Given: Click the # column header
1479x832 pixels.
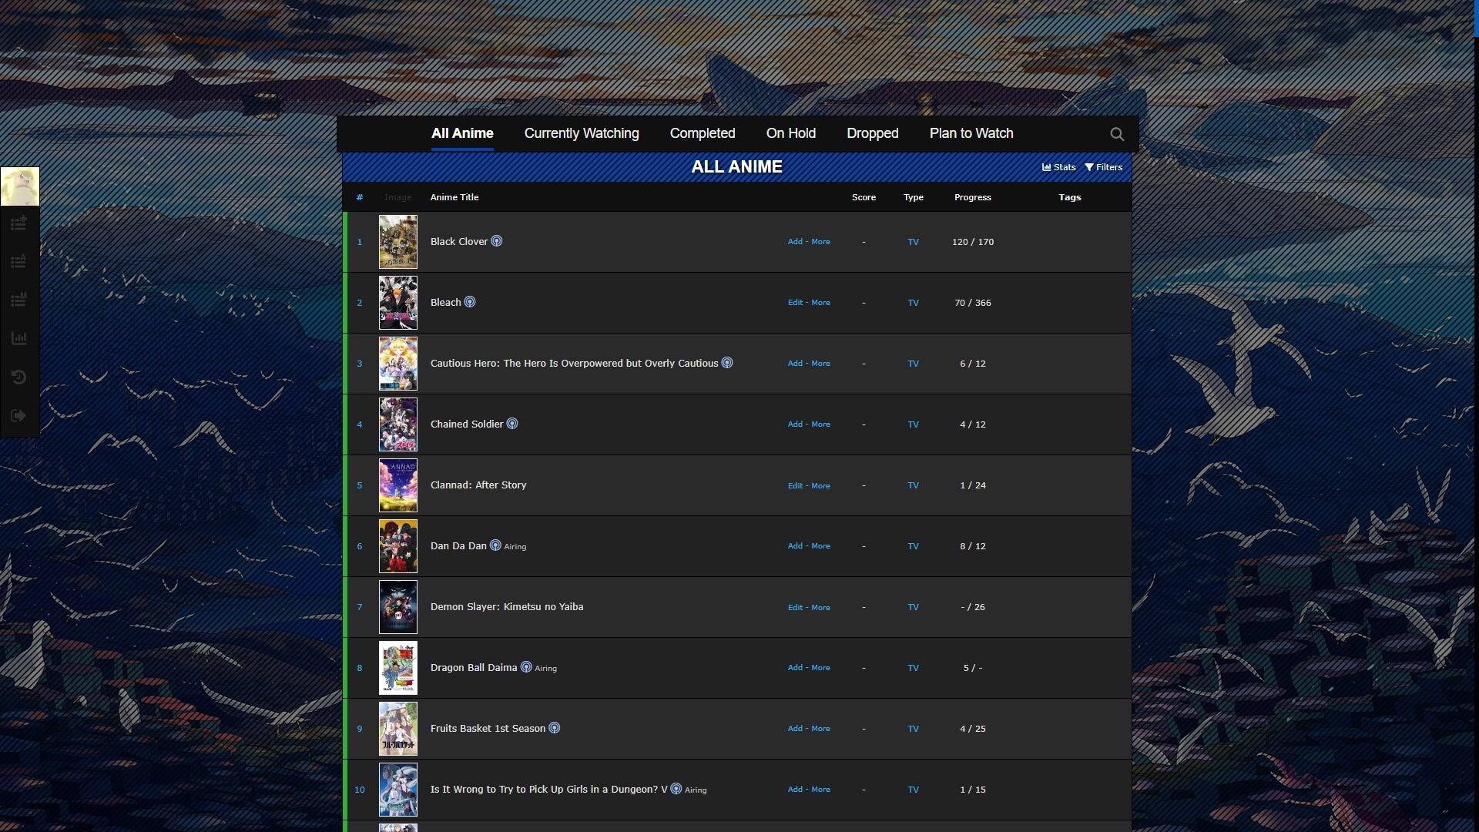Looking at the screenshot, I should click(360, 197).
